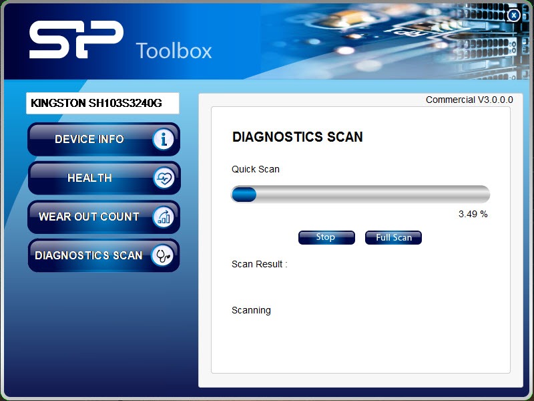The image size is (534, 401).
Task: Click the DIAGNOSTICS SCAN panel heading
Action: (x=298, y=137)
